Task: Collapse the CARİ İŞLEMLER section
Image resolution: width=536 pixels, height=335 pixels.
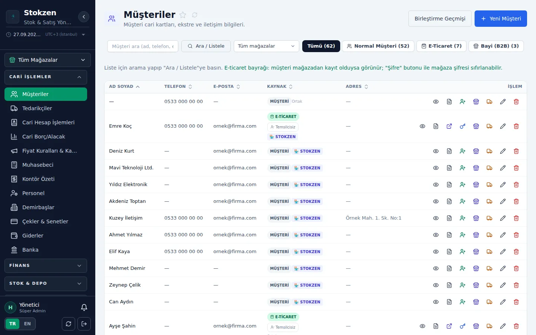Action: [x=46, y=77]
